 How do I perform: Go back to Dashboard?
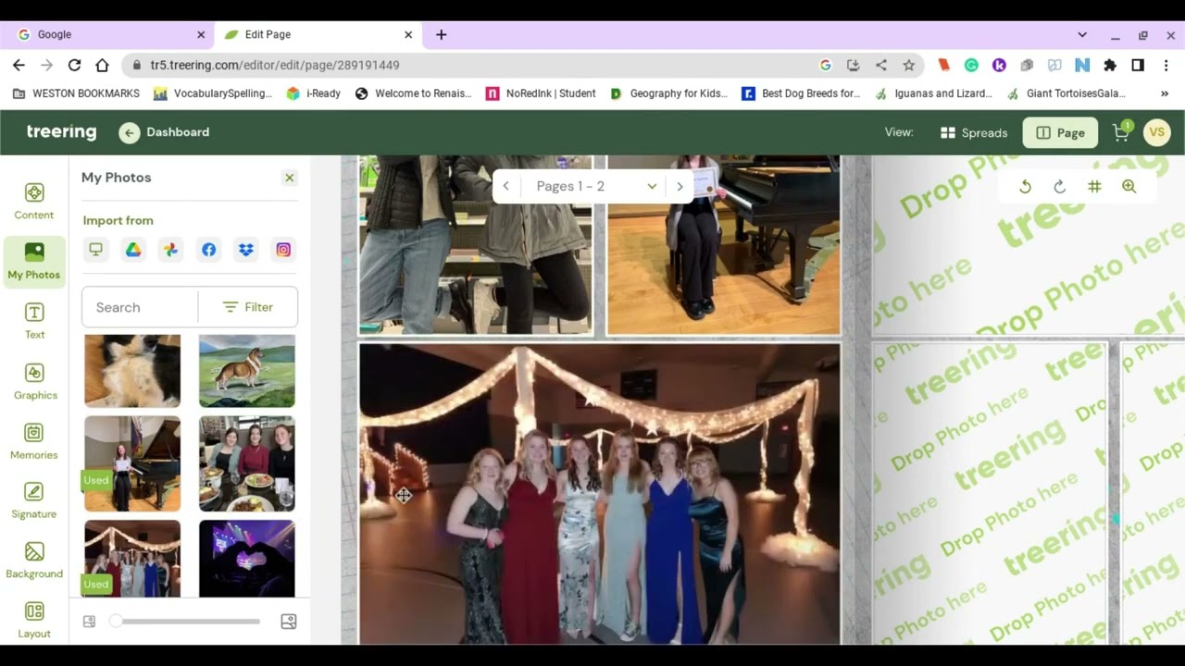[164, 132]
